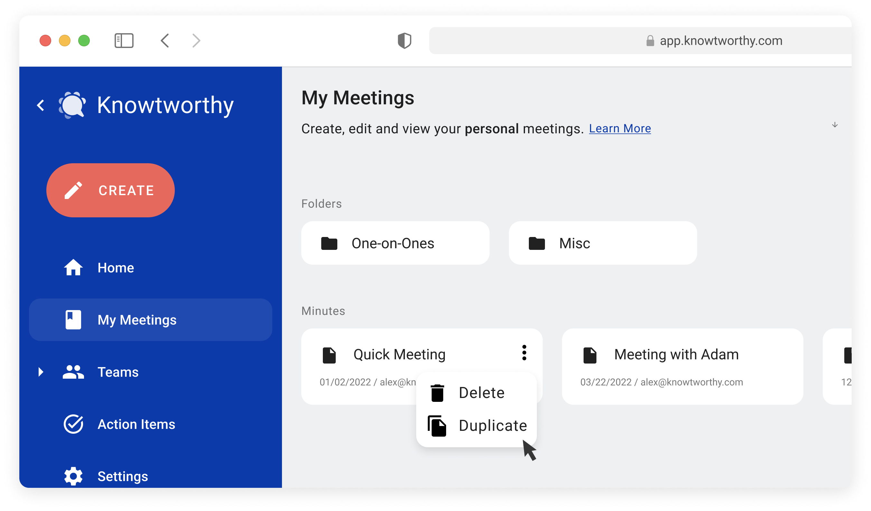
Task: Click the Teams people icon
Action: pos(73,372)
